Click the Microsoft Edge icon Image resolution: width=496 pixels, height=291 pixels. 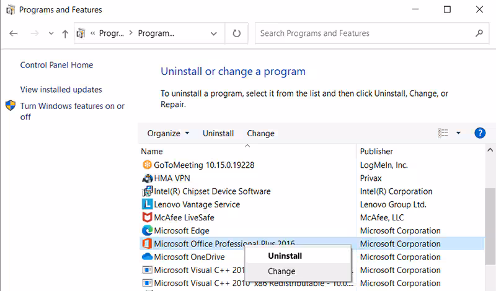(147, 231)
